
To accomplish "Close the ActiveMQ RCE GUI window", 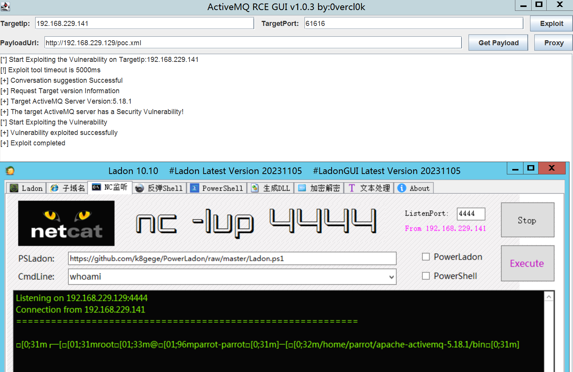I will pyautogui.click(x=559, y=5).
